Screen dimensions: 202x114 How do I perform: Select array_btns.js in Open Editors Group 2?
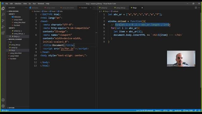tap(19, 34)
